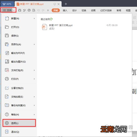
Task: Expand the 帮助(H) submenu arrow
Action: [34, 115]
